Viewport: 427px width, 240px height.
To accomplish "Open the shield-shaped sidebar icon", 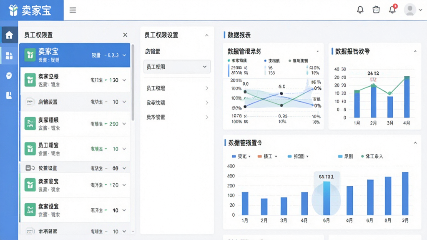I will pyautogui.click(x=9, y=76).
